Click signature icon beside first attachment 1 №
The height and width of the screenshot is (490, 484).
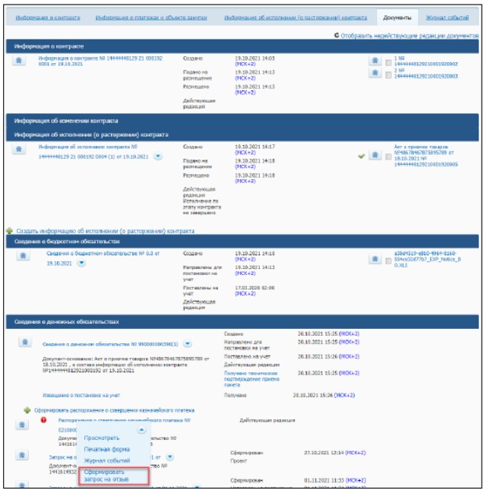coord(375,60)
